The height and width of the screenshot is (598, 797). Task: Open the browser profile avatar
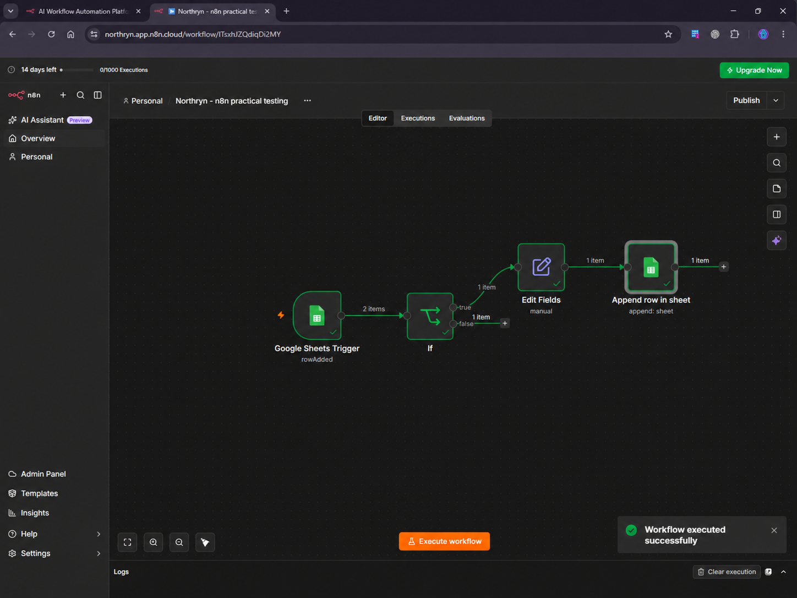click(763, 34)
